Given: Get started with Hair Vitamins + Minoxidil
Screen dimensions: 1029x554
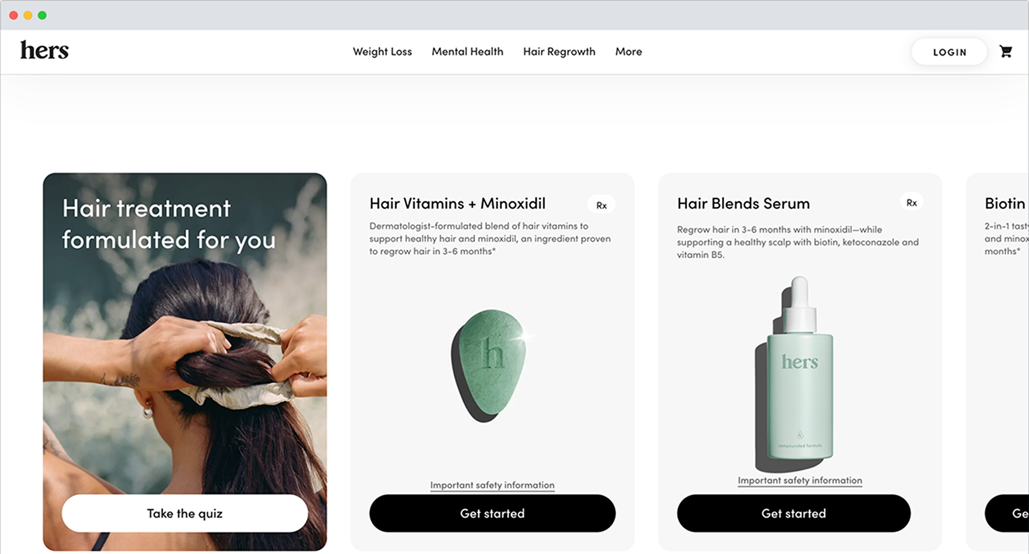Looking at the screenshot, I should (492, 514).
